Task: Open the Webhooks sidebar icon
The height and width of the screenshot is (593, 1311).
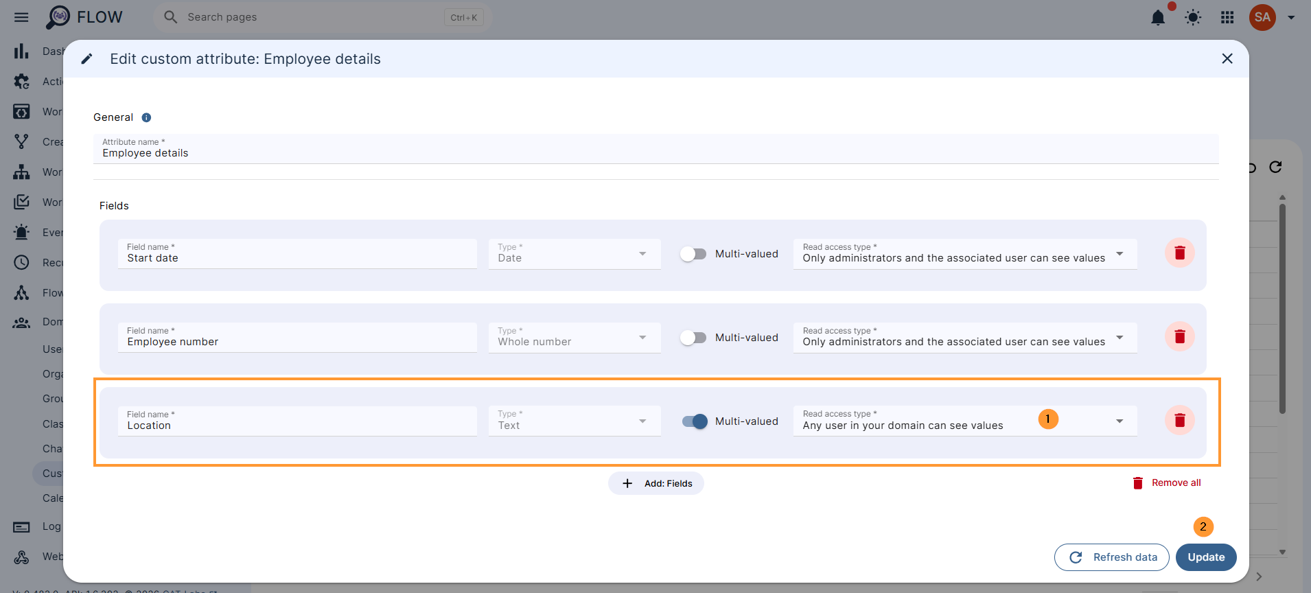Action: click(x=21, y=557)
